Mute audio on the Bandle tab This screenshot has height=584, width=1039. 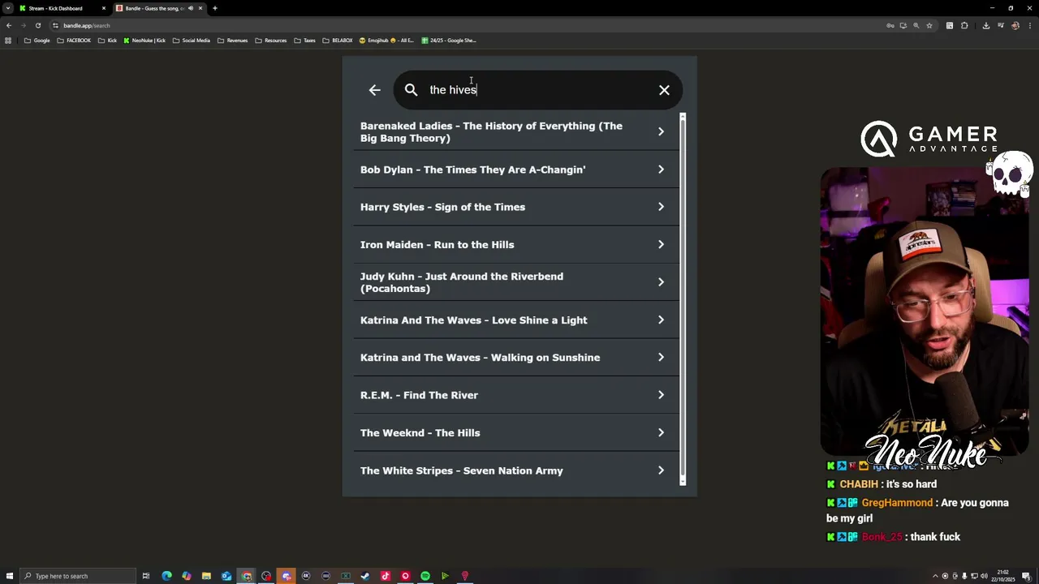pyautogui.click(x=191, y=8)
